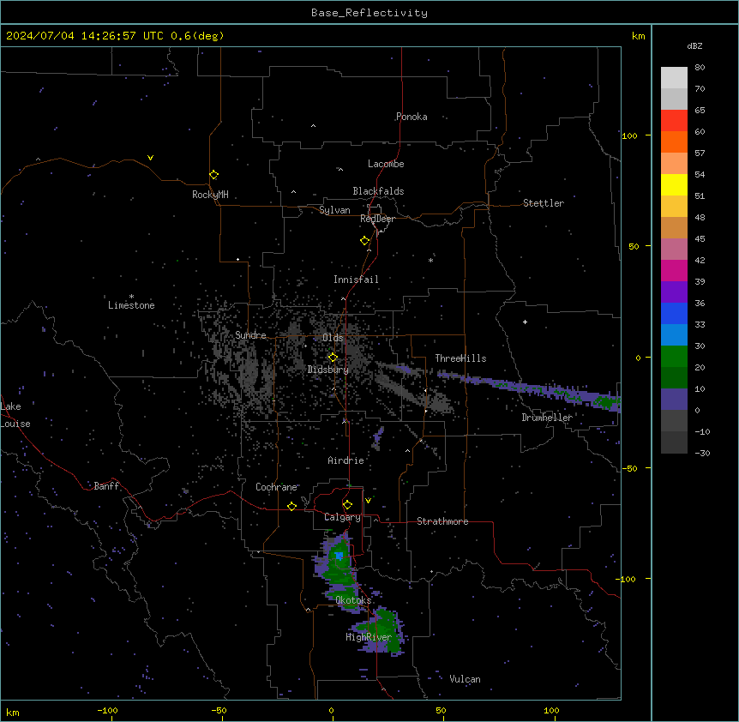This screenshot has width=739, height=722.
Task: Pick the bright green swatch between 30 and 20
Action: pyautogui.click(x=674, y=357)
